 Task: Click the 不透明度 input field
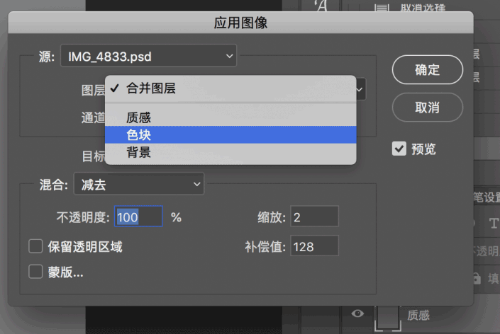tap(138, 217)
